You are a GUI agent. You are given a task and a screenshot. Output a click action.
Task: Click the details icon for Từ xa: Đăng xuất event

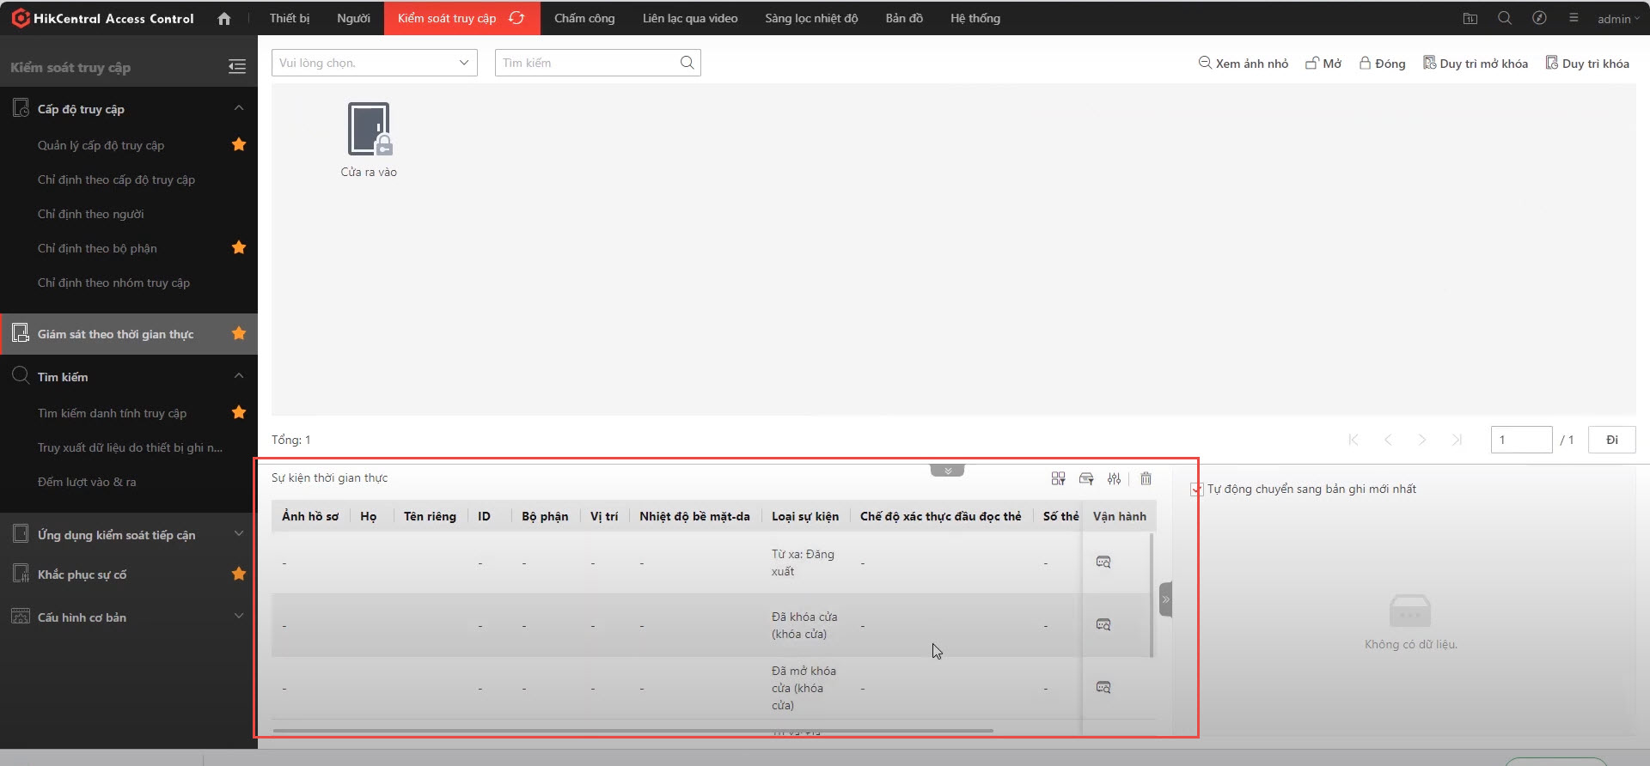click(x=1103, y=562)
